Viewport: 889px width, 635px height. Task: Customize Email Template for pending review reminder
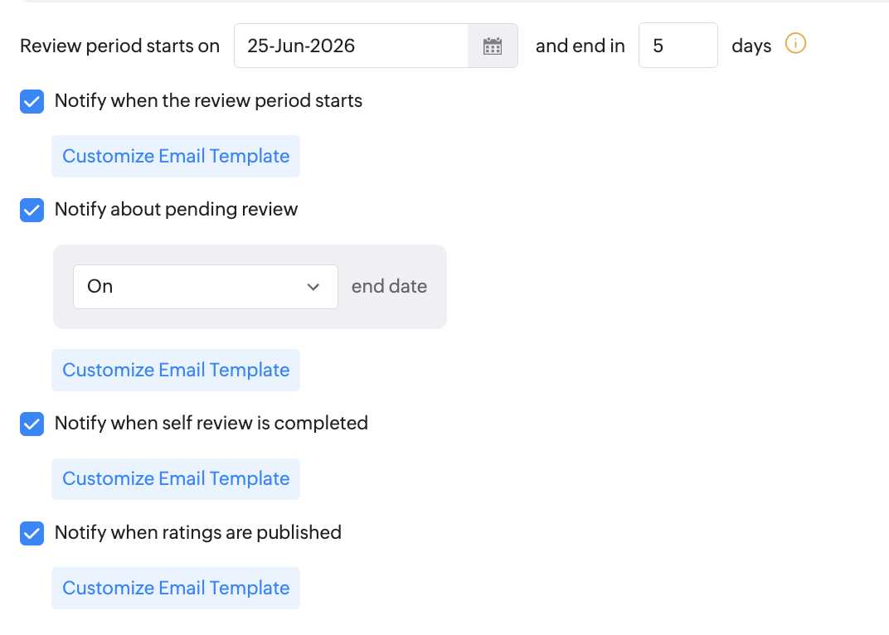tap(176, 371)
